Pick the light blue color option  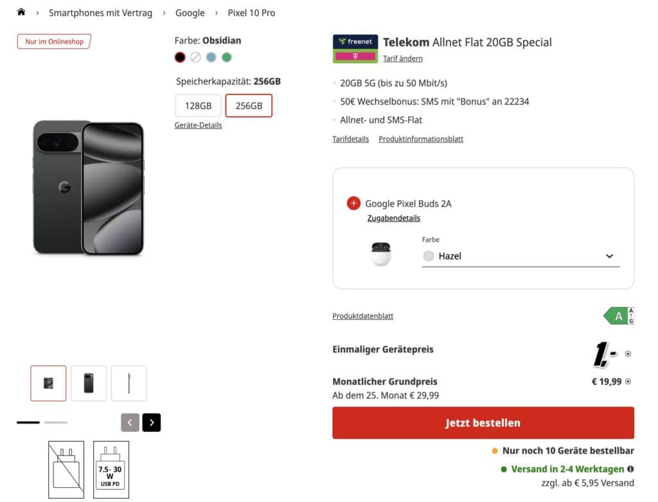tap(211, 57)
